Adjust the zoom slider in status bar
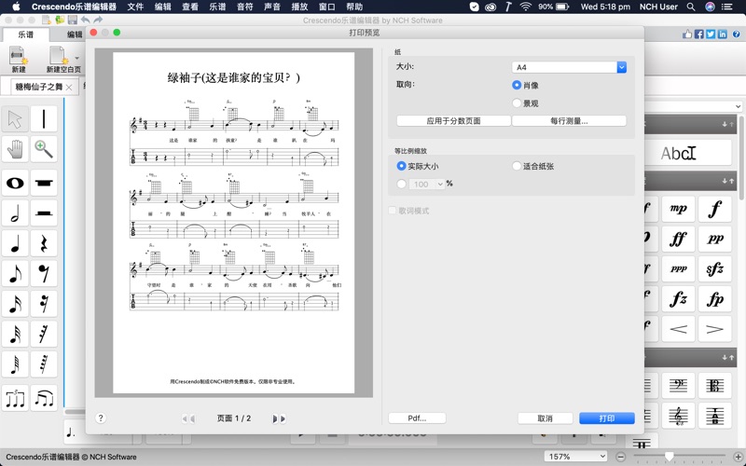This screenshot has height=466, width=746. tap(669, 457)
